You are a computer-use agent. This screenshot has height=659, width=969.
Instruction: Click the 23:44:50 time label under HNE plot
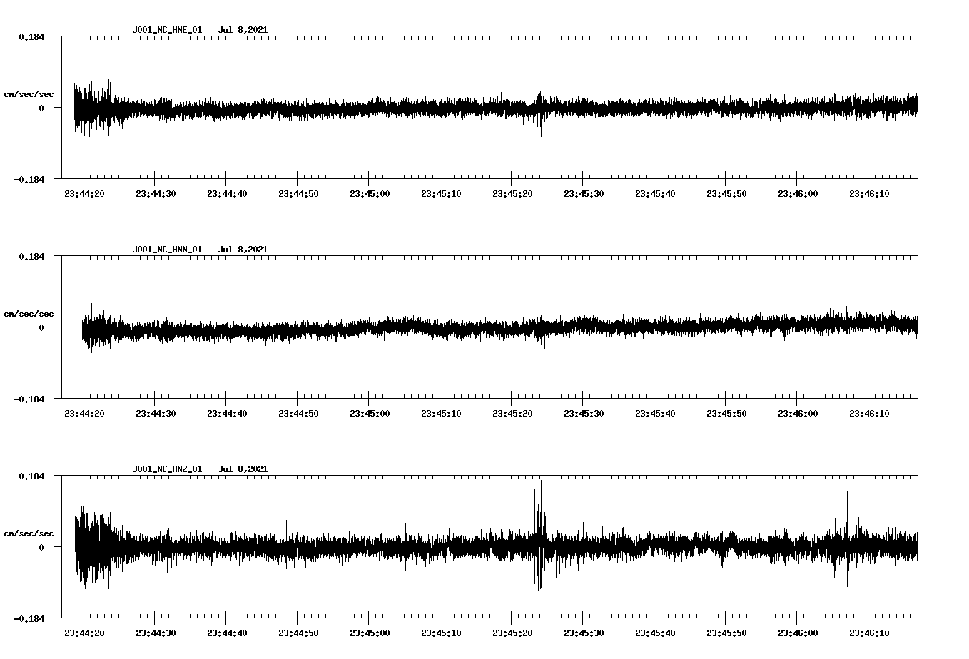298,193
